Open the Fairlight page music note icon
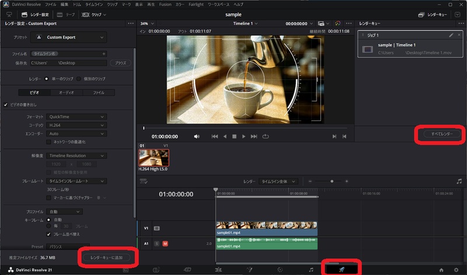 [x=311, y=270]
